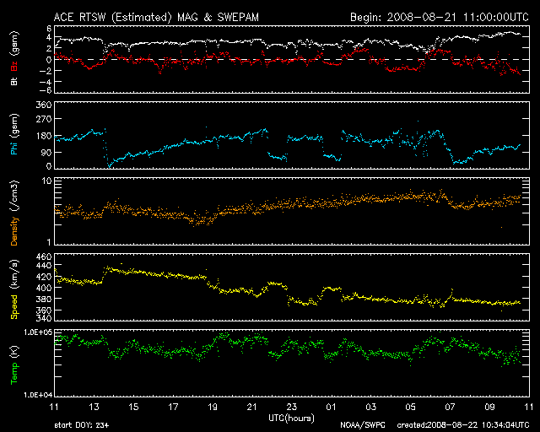Screen dimensions: 540x432
Task: Click the orange "Density" axis label
Action: coord(14,231)
